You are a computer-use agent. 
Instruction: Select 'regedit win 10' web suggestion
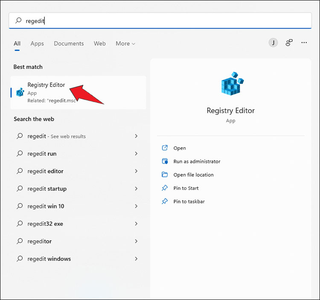click(78, 206)
